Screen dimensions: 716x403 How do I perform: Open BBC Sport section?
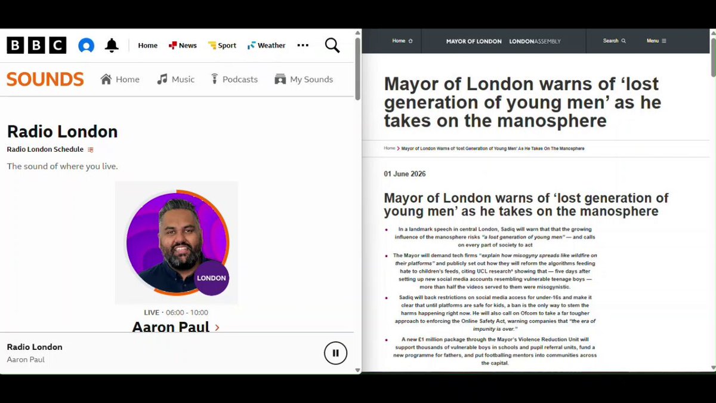pos(222,45)
